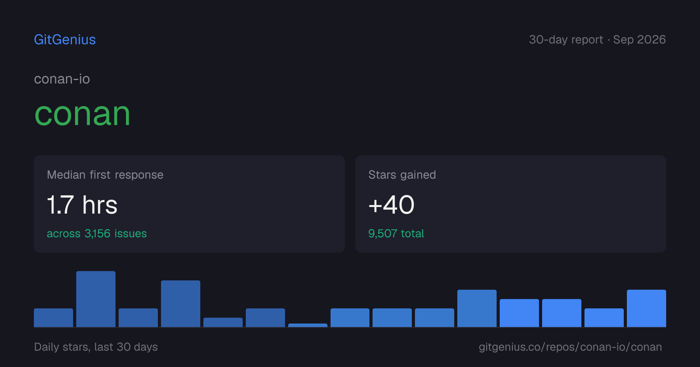Screen dimensions: 700x367
Task: Click the Stars gained heading
Action: point(402,175)
